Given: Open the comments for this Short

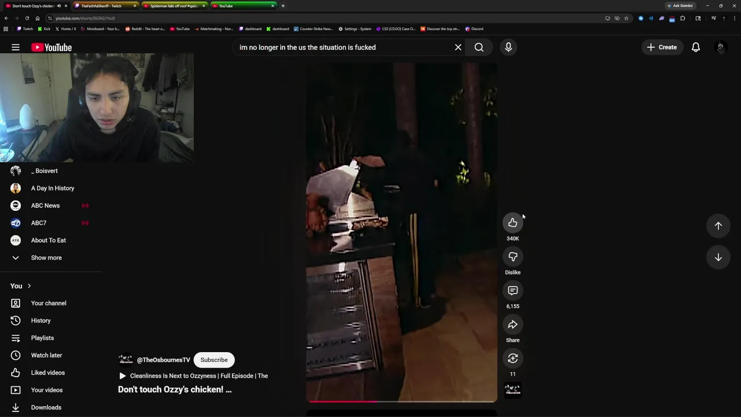Looking at the screenshot, I should pos(513,291).
